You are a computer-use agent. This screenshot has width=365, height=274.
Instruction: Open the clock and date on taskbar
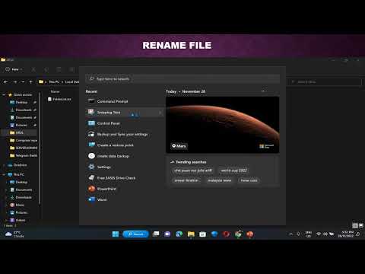[x=345, y=234]
